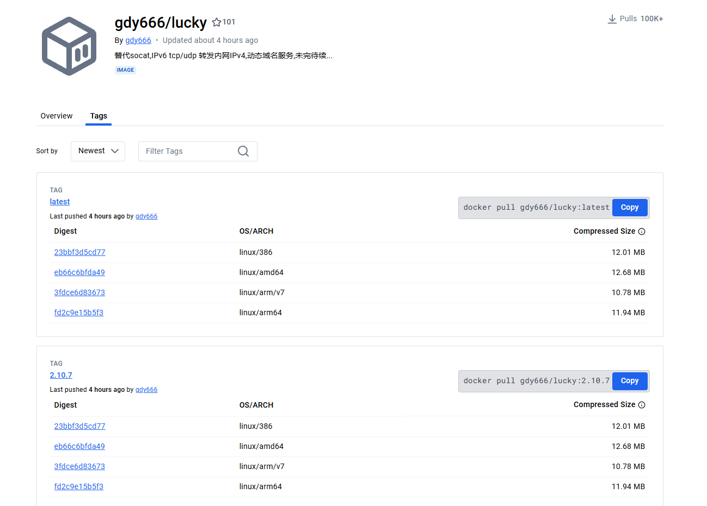Click linux/arm/v7 in the latest tag table

coord(262,292)
